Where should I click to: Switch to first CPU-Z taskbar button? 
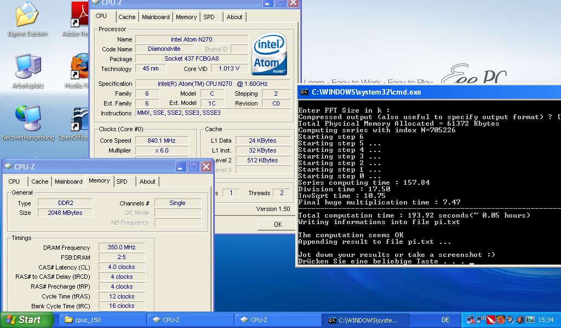click(191, 320)
